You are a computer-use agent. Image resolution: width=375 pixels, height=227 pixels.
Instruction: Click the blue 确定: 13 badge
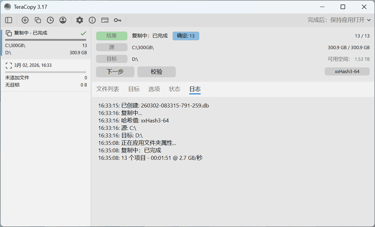click(186, 36)
